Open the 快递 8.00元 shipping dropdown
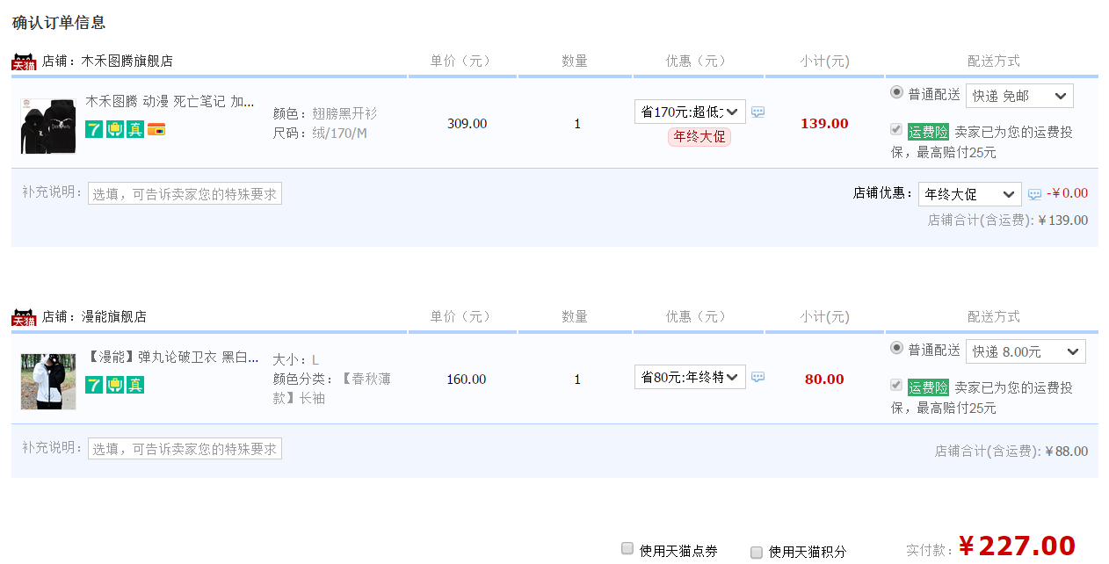The width and height of the screenshot is (1109, 564). point(1026,351)
